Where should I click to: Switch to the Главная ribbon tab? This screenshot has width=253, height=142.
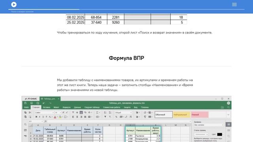coord(36,107)
